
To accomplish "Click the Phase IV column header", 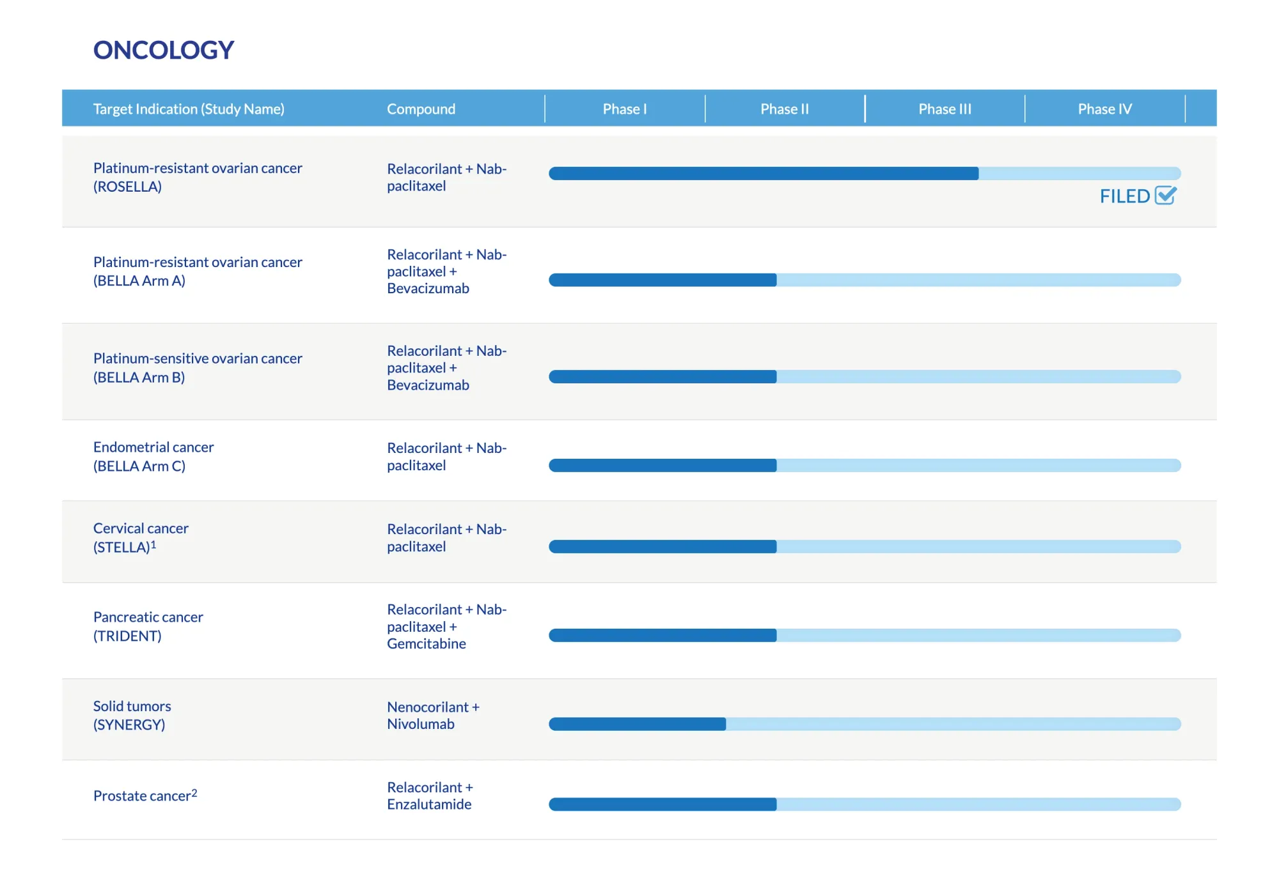I will click(x=1104, y=109).
